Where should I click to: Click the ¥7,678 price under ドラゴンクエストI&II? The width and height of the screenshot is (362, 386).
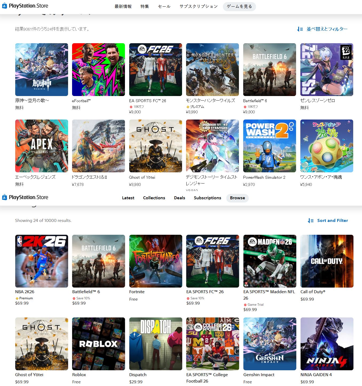click(x=78, y=185)
